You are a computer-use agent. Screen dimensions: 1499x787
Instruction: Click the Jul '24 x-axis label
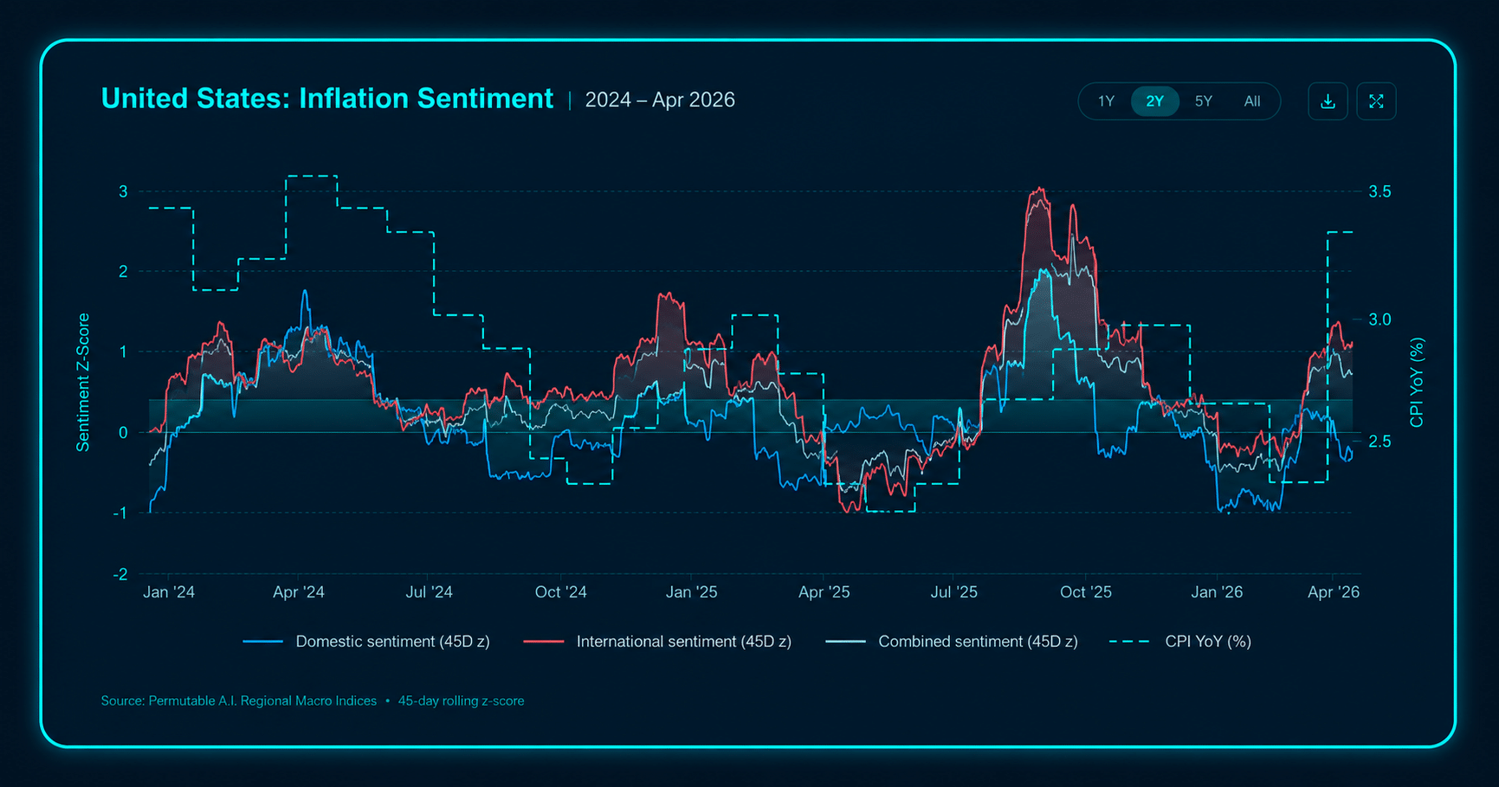430,592
